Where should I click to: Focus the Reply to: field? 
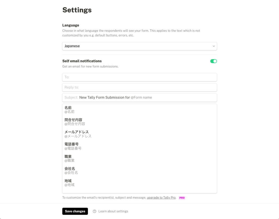coord(139,87)
